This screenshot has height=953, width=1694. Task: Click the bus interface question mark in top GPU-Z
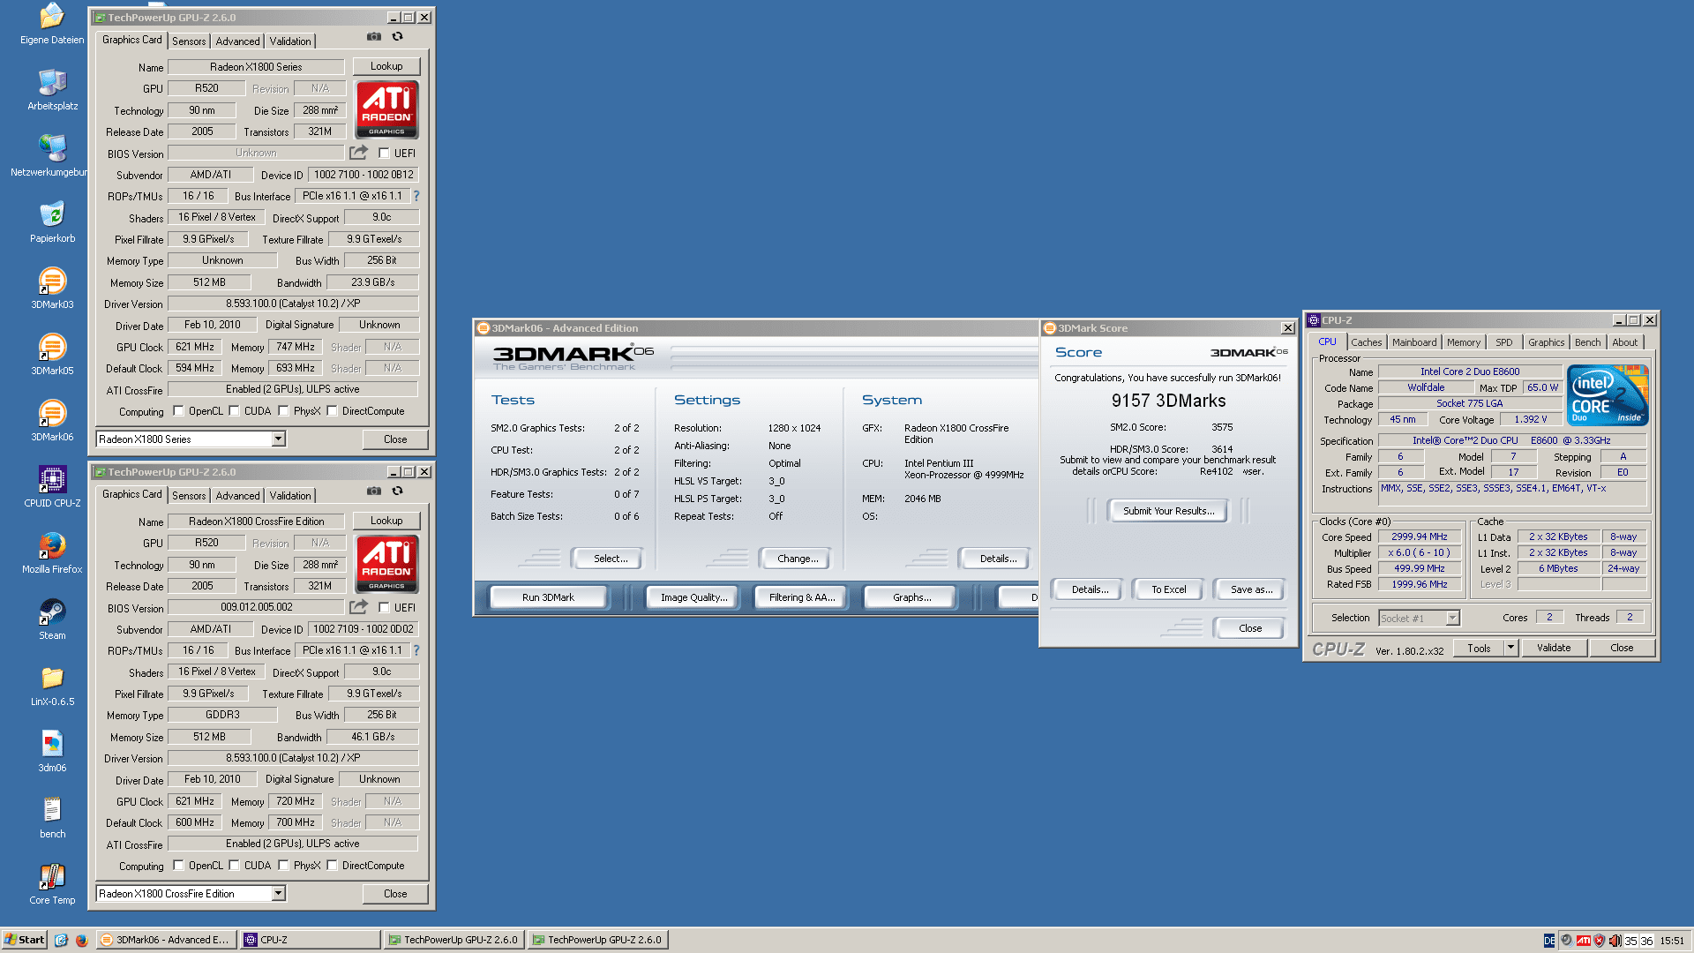coord(416,196)
